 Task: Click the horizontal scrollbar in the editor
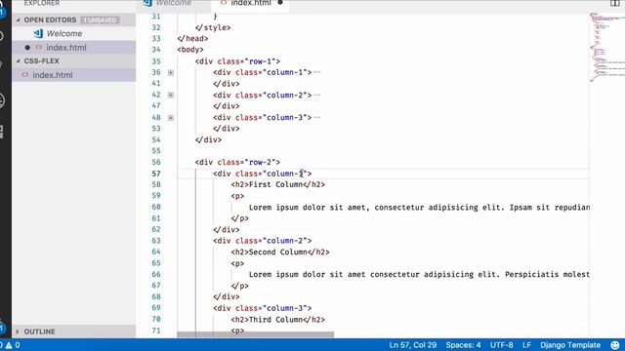click(256, 334)
